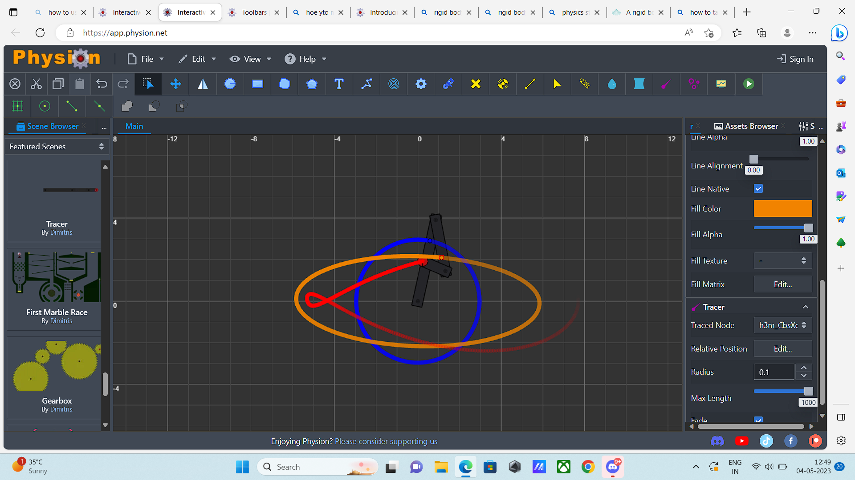Select the Tracer tool in toolbar
The width and height of the screenshot is (855, 480).
point(666,83)
